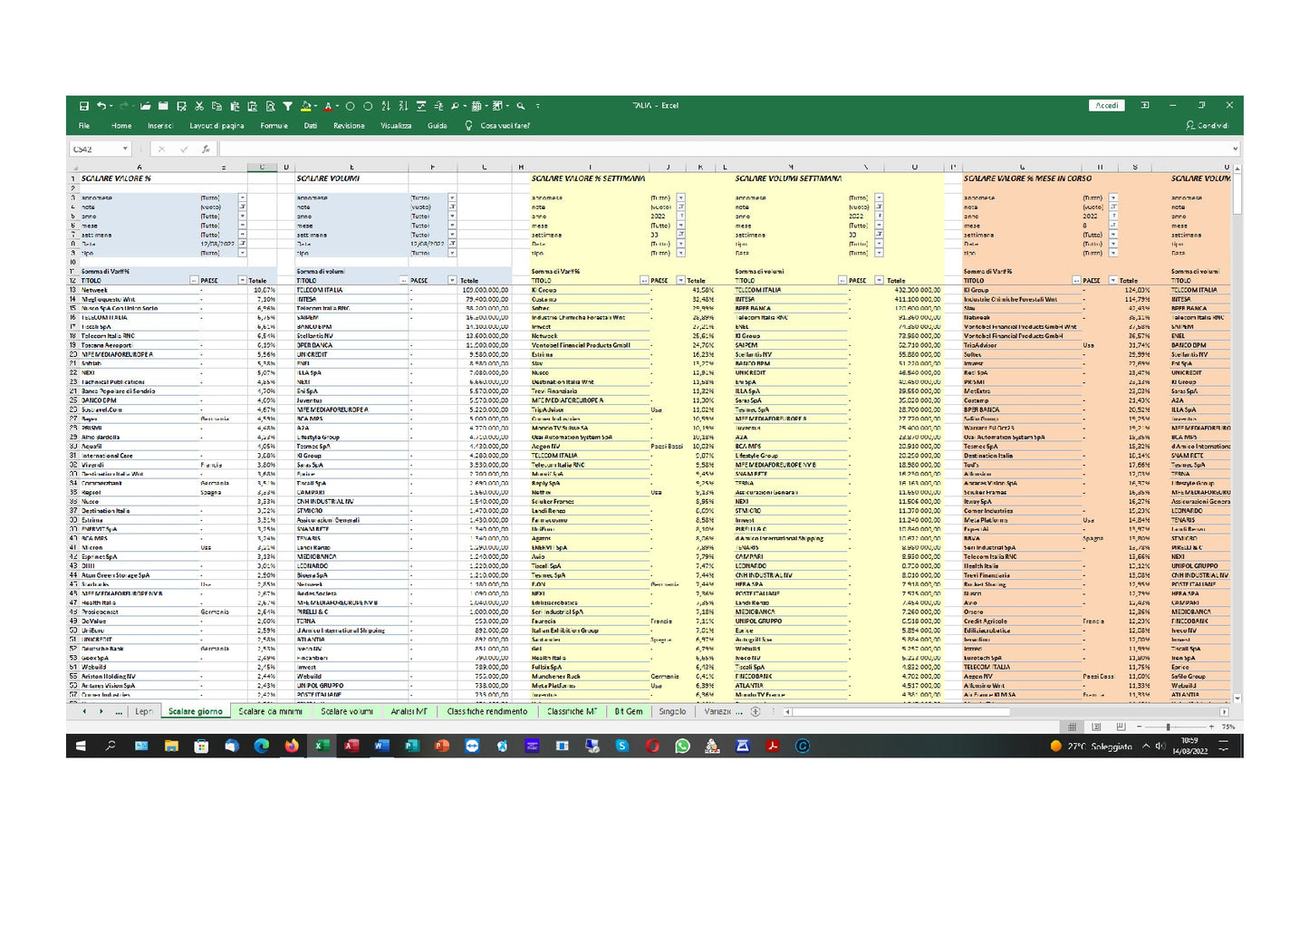This screenshot has width=1309, height=925.
Task: Expand the formula bar chevron
Action: pos(1235,149)
